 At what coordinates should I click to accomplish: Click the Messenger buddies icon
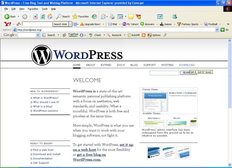tap(175, 16)
